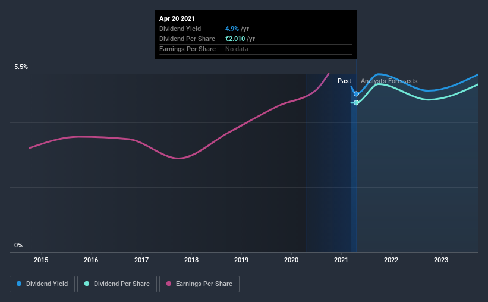Click the Earnings Per Share tooltip row label
The width and height of the screenshot is (488, 302).
[x=187, y=49]
